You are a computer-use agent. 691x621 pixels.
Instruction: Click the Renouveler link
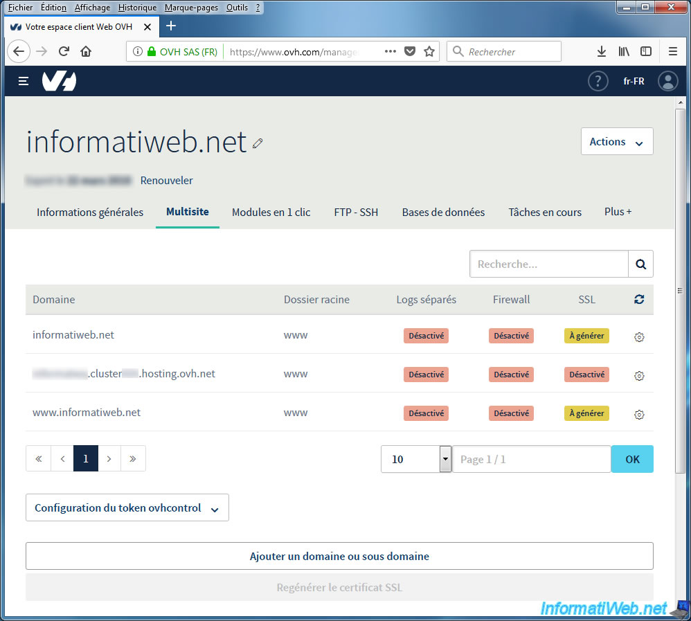click(x=167, y=180)
